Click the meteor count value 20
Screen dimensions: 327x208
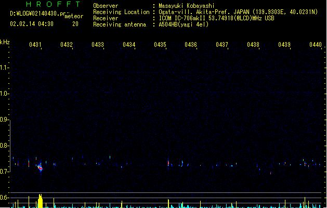click(75, 24)
